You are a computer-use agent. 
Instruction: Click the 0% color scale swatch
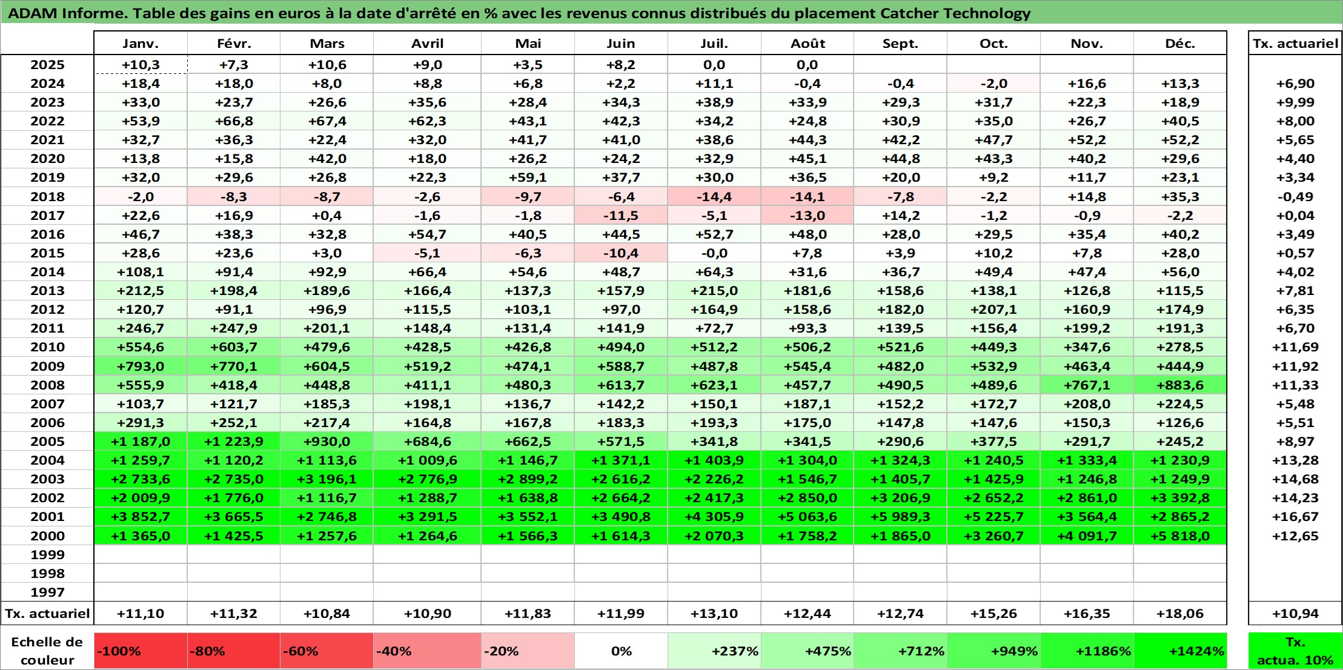point(621,651)
